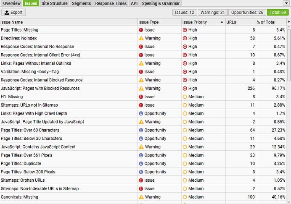Open the tab overflow dropdown arrow
Image resolution: width=291 pixels, height=204 pixels.
[x=286, y=3]
